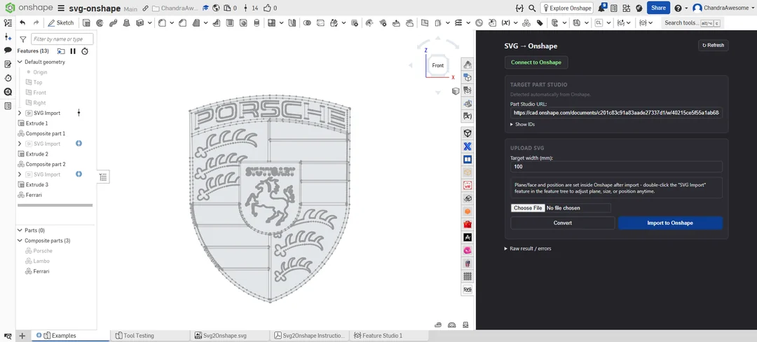Screen dimensions: 757x342
Task: Open the CL tool dropdown arrow
Action: [x=609, y=22]
